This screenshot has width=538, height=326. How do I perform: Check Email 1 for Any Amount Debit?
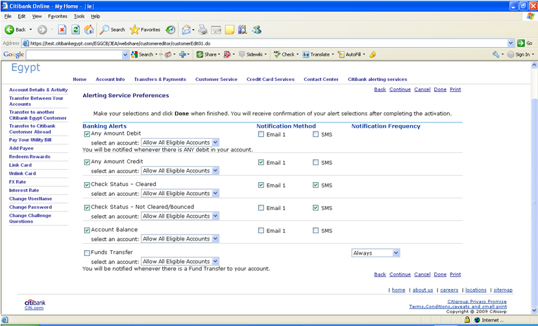coord(261,135)
